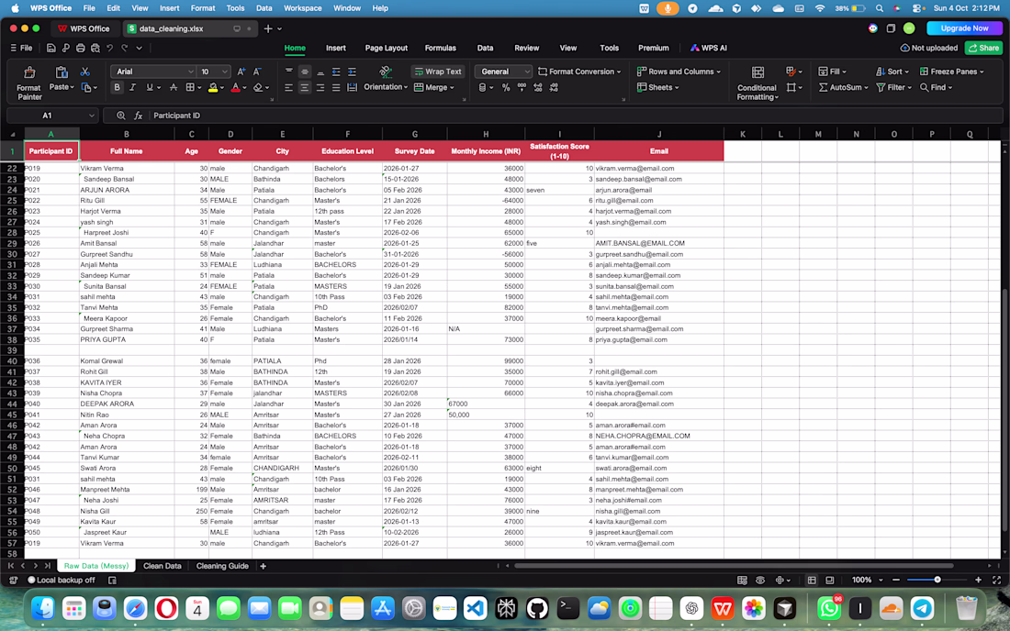Increase the cell indent
This screenshot has width=1010, height=631.
click(x=352, y=72)
